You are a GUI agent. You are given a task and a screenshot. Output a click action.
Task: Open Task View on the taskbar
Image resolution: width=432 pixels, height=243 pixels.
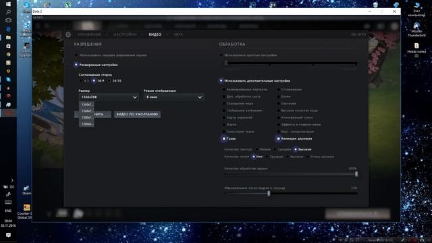(x=8, y=20)
